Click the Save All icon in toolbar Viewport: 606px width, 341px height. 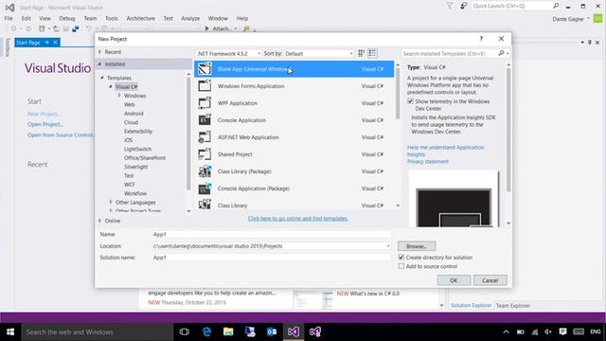tap(76, 28)
